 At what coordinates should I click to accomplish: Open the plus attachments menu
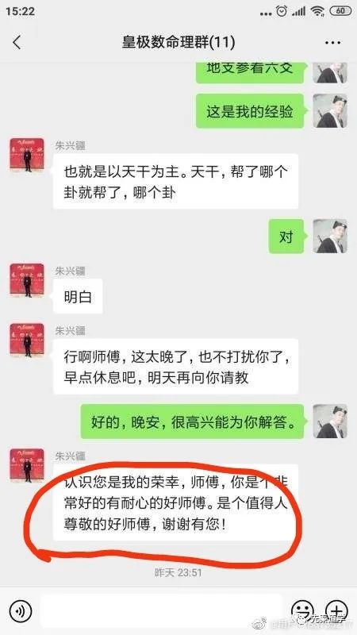[336, 610]
